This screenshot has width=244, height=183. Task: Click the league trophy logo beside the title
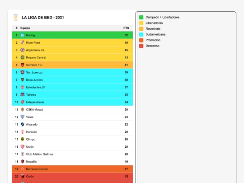15,18
